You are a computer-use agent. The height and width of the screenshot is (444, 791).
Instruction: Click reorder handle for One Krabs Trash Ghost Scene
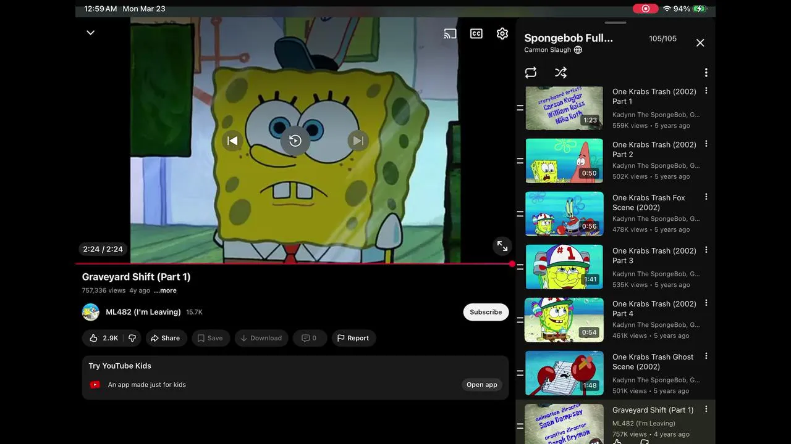click(520, 373)
